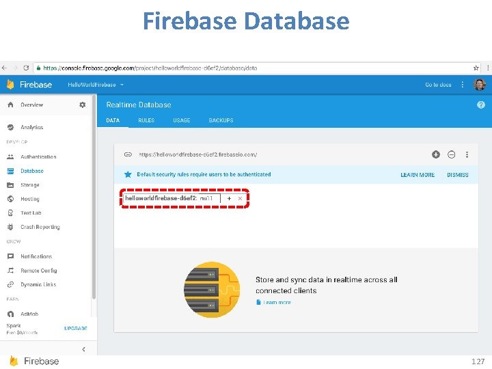Open Authentication from the sidebar
This screenshot has height=369, width=492.
(38, 156)
